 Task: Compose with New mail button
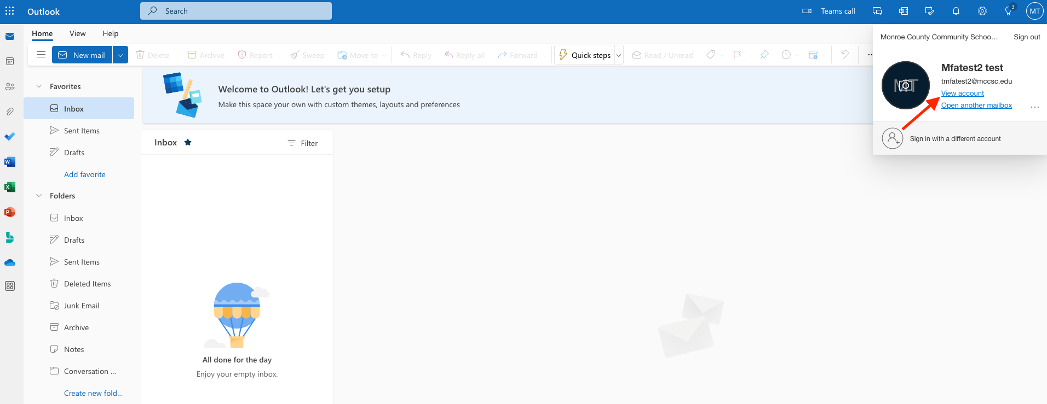[82, 55]
